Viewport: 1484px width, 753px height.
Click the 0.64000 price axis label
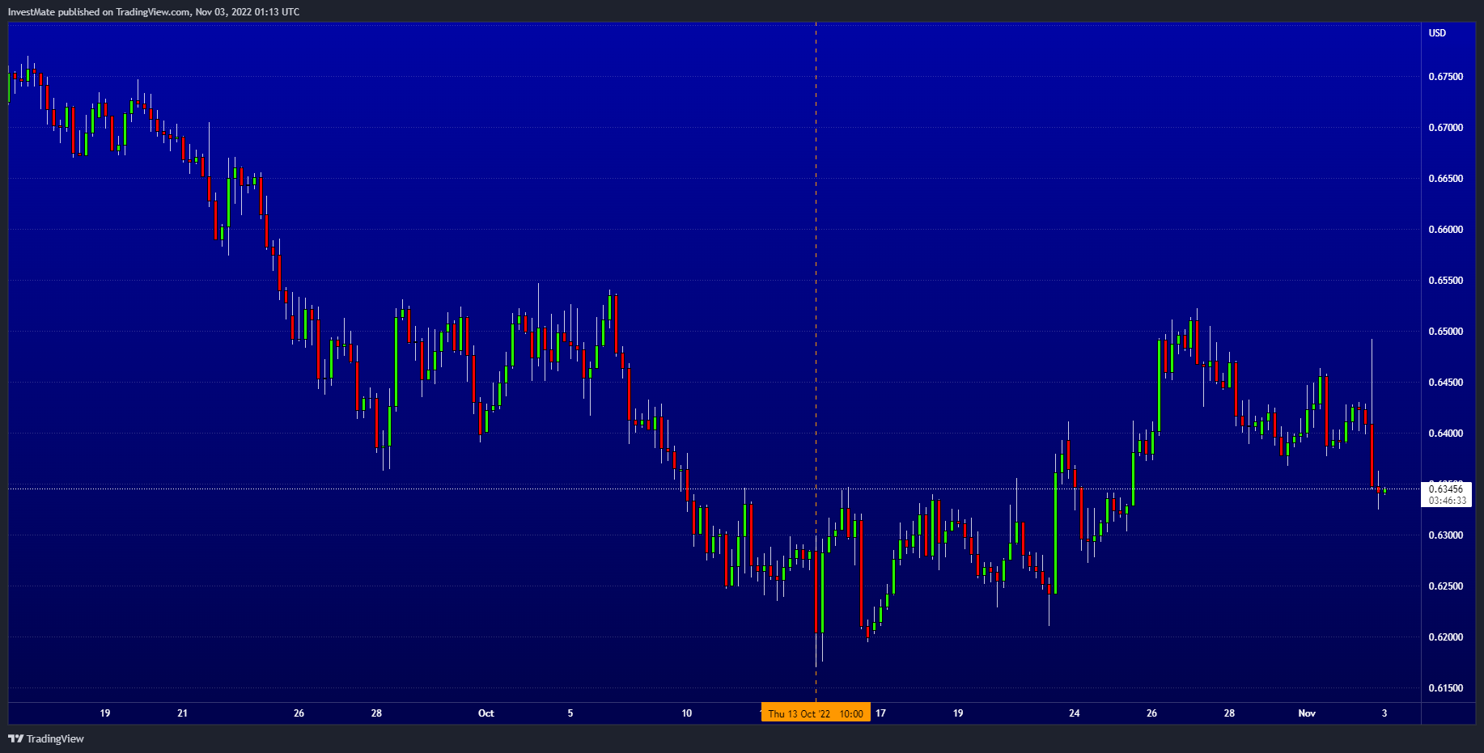(x=1445, y=434)
